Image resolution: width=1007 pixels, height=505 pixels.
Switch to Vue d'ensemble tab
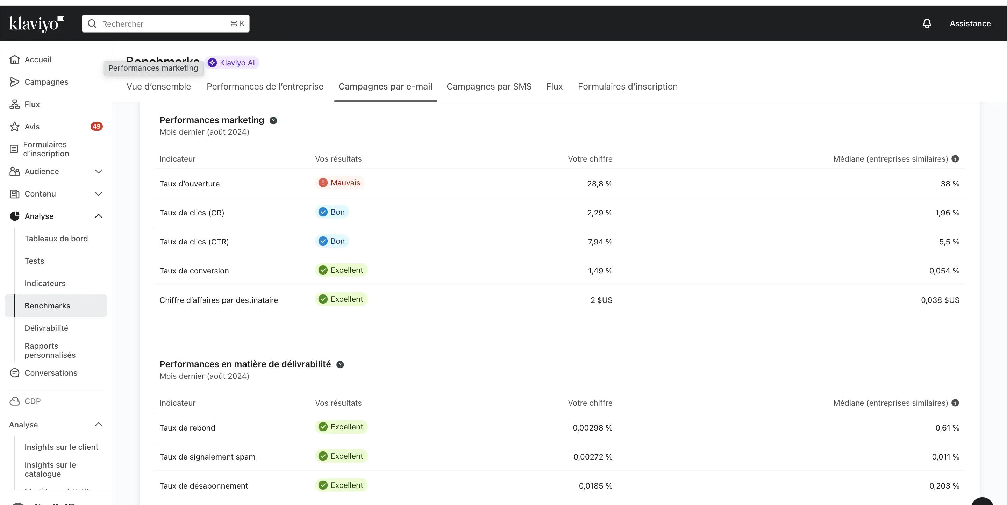158,86
